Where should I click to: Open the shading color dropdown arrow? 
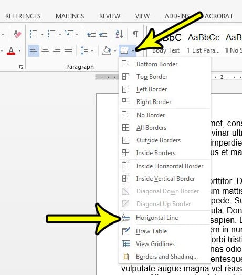pos(115,51)
